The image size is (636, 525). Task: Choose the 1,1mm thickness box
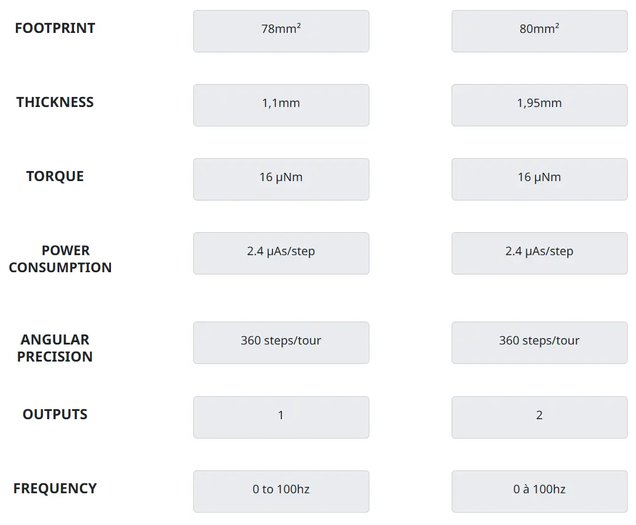pyautogui.click(x=281, y=105)
